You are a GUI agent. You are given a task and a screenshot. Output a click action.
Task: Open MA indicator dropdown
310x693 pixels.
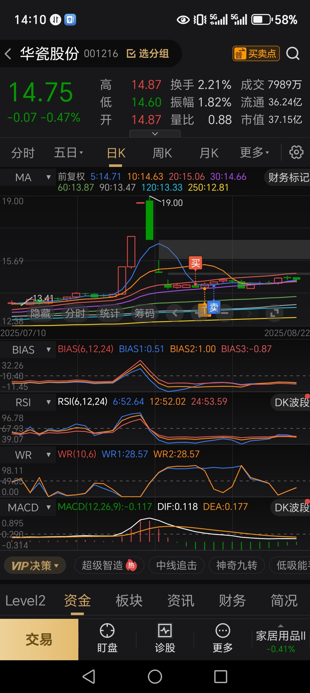[x=28, y=177]
